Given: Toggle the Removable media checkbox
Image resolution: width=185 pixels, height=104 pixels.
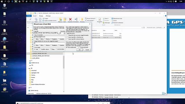Looking at the screenshot, I should tap(67, 47).
